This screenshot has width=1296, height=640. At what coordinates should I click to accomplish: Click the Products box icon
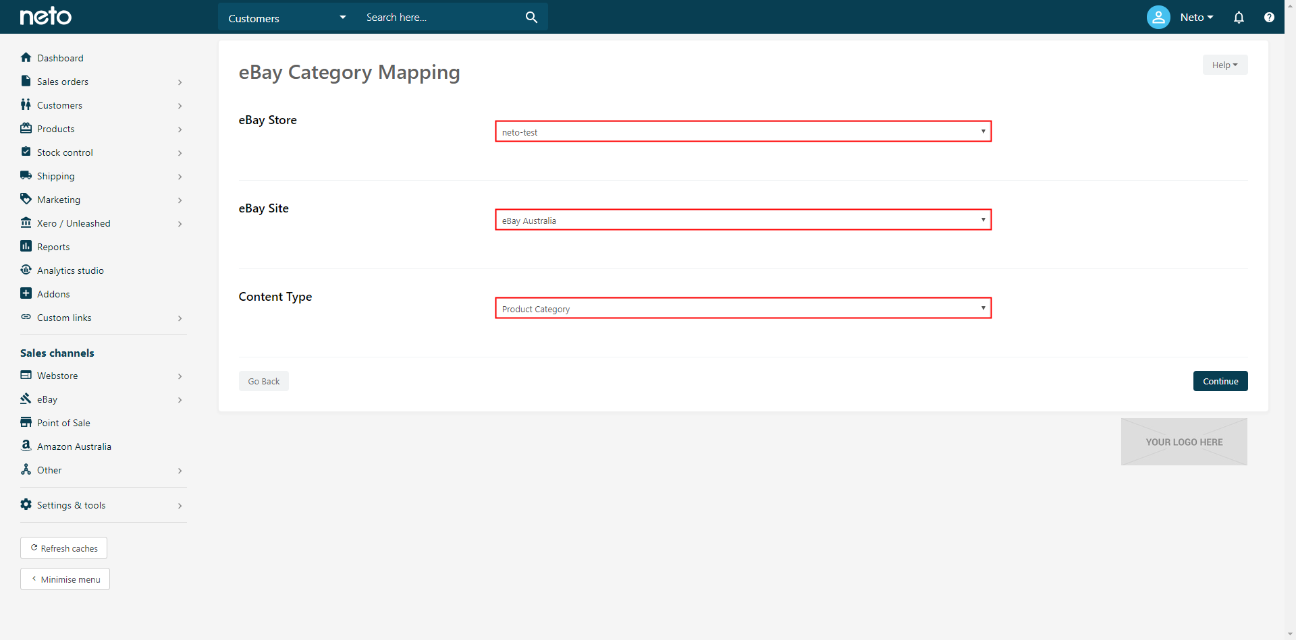(26, 128)
